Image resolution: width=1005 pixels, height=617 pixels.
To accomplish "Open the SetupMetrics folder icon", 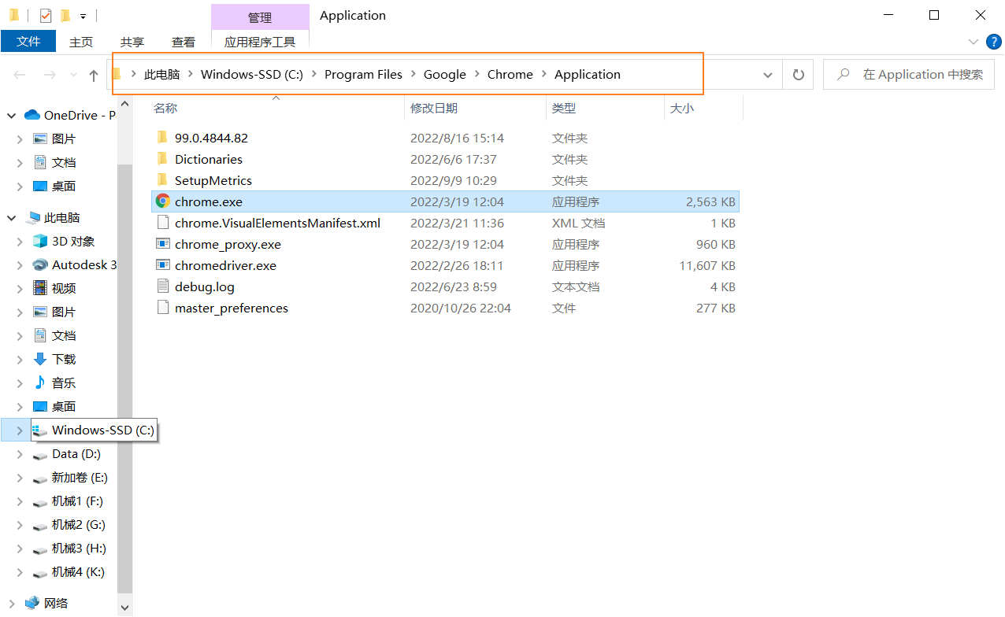I will point(163,180).
